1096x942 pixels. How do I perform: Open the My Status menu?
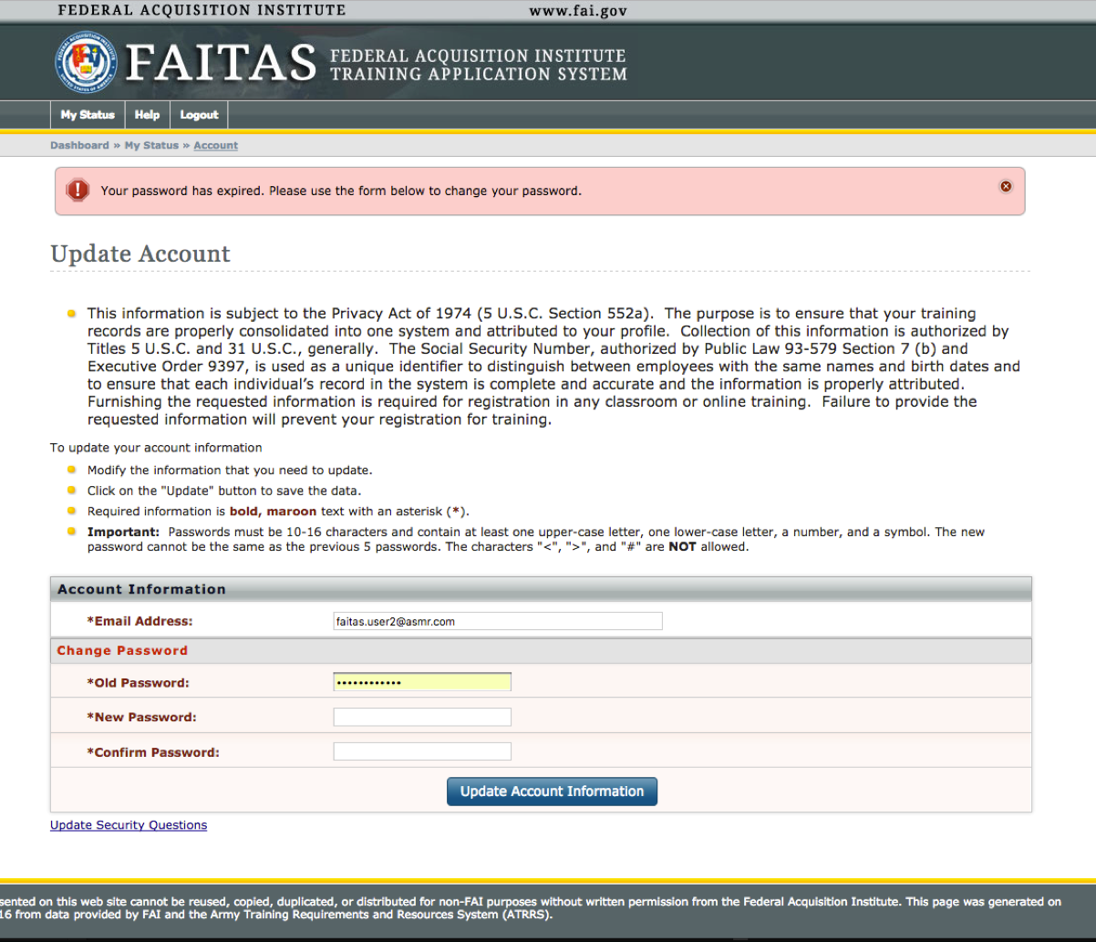88,115
